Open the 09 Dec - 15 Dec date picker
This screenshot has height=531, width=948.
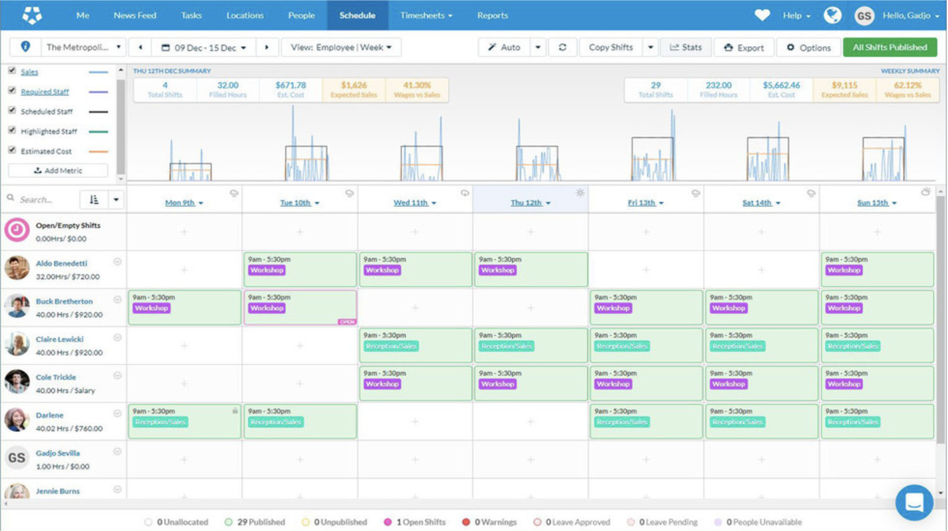[x=203, y=47]
